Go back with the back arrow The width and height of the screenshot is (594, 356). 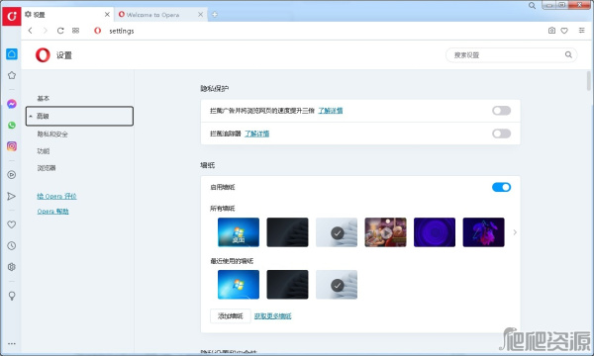click(31, 31)
